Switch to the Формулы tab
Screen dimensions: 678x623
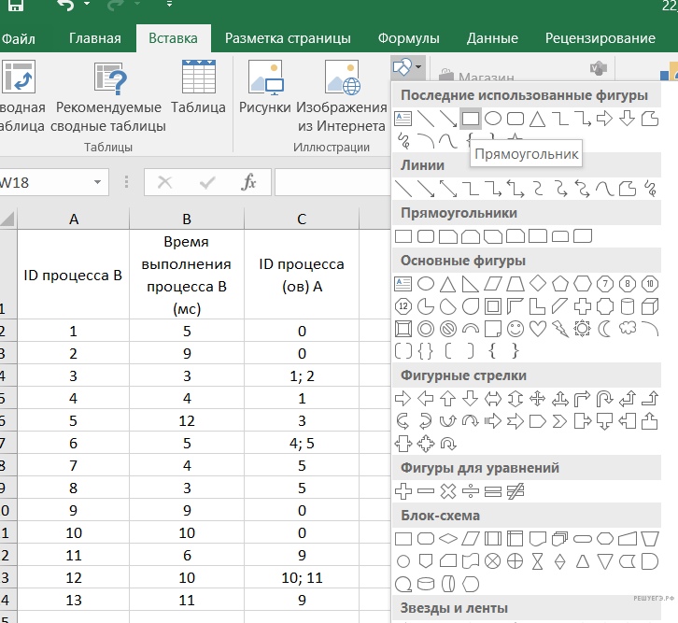(x=408, y=38)
